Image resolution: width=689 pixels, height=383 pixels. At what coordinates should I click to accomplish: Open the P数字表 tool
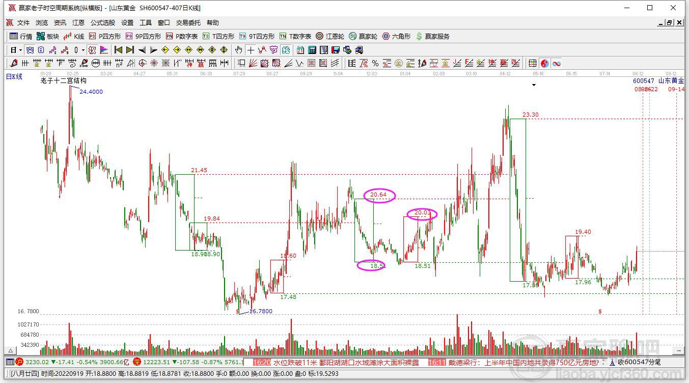pyautogui.click(x=182, y=36)
